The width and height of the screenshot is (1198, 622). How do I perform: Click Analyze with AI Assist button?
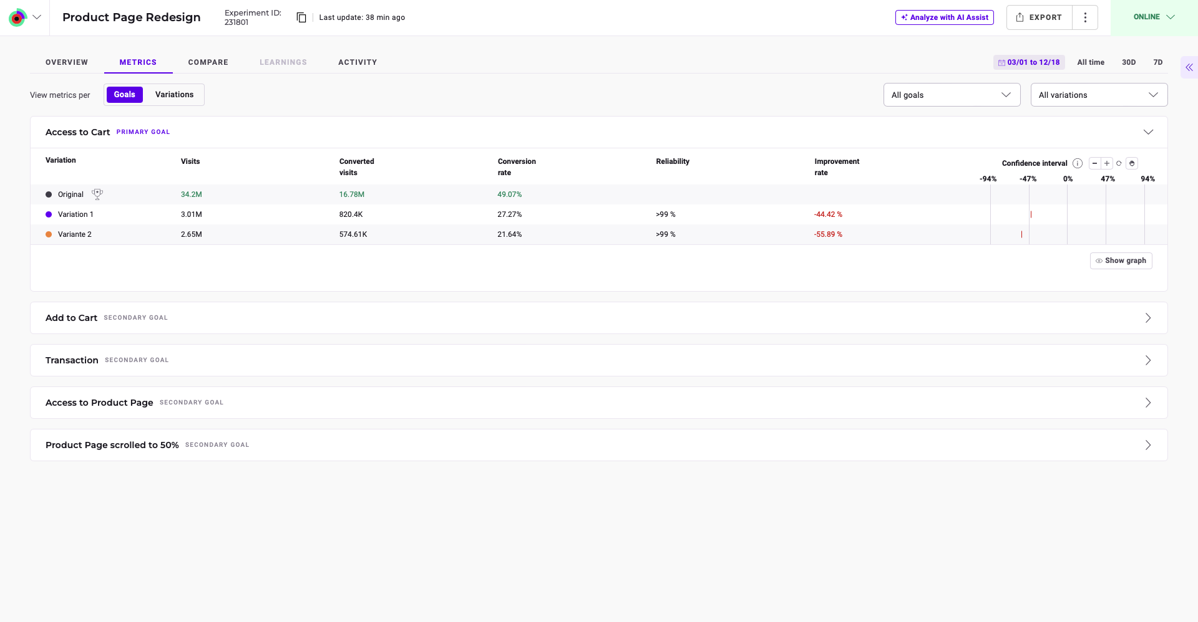tap(944, 17)
